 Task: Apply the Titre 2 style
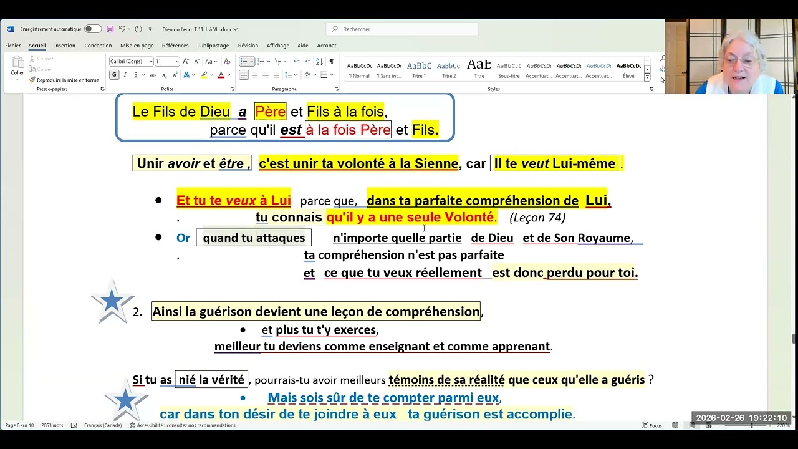[x=449, y=69]
